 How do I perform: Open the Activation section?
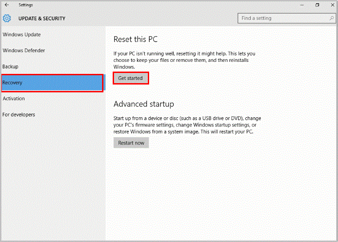point(13,98)
